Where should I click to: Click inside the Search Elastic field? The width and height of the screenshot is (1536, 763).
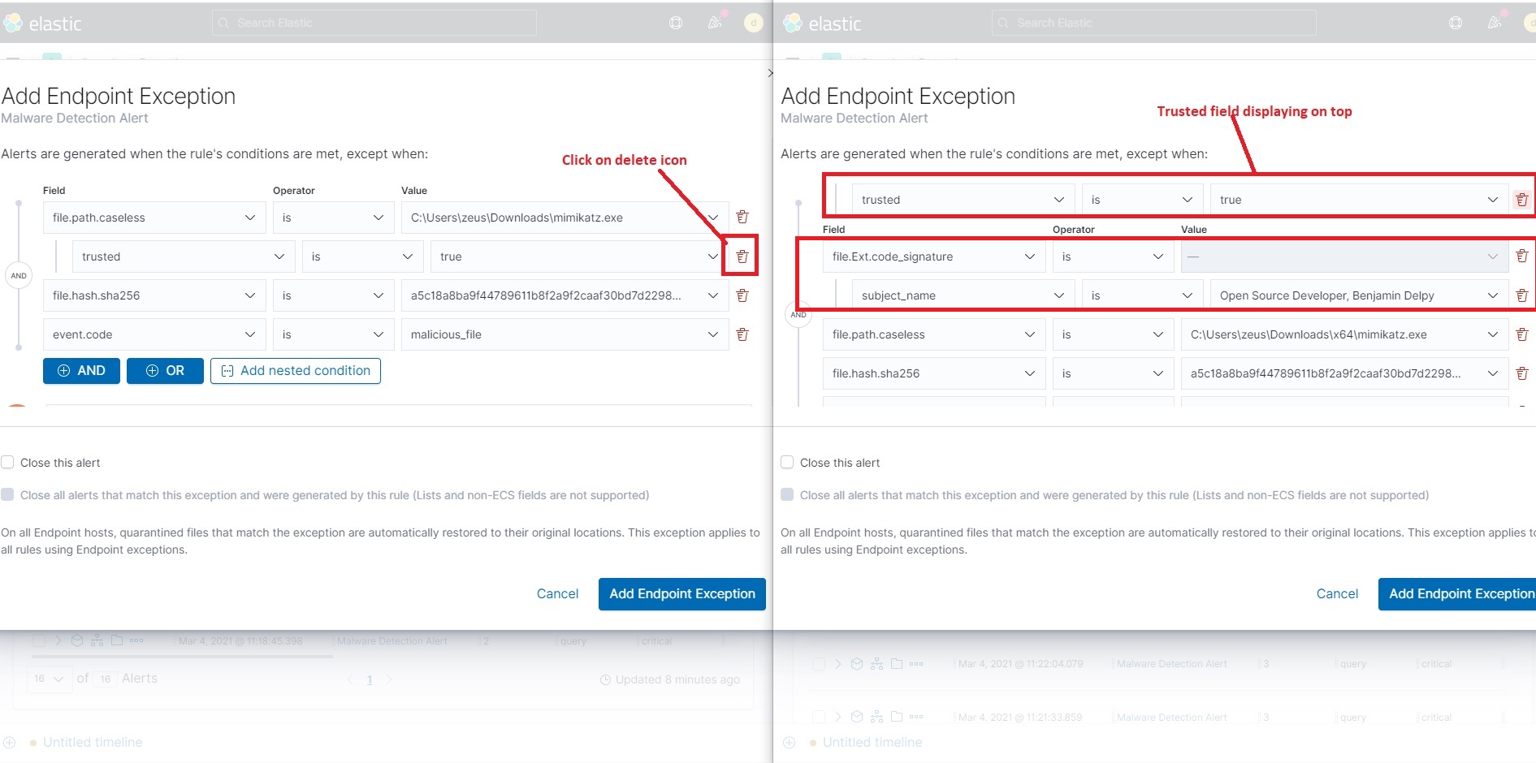click(x=374, y=22)
